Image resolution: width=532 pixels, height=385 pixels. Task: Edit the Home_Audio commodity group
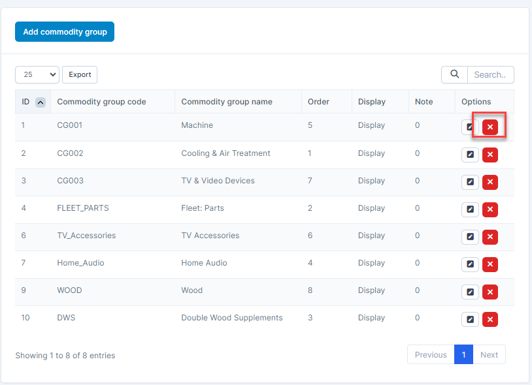pos(470,264)
